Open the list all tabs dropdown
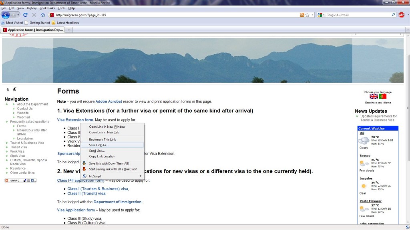The height and width of the screenshot is (230, 410). 407,30
